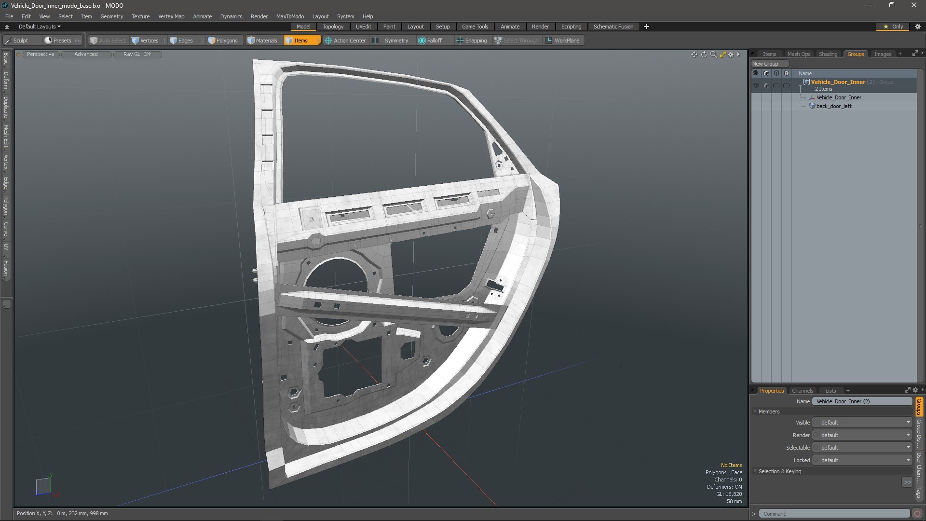The width and height of the screenshot is (926, 521).
Task: Toggle visibility eye for Vehicle_Door_Inner group
Action: click(x=756, y=85)
